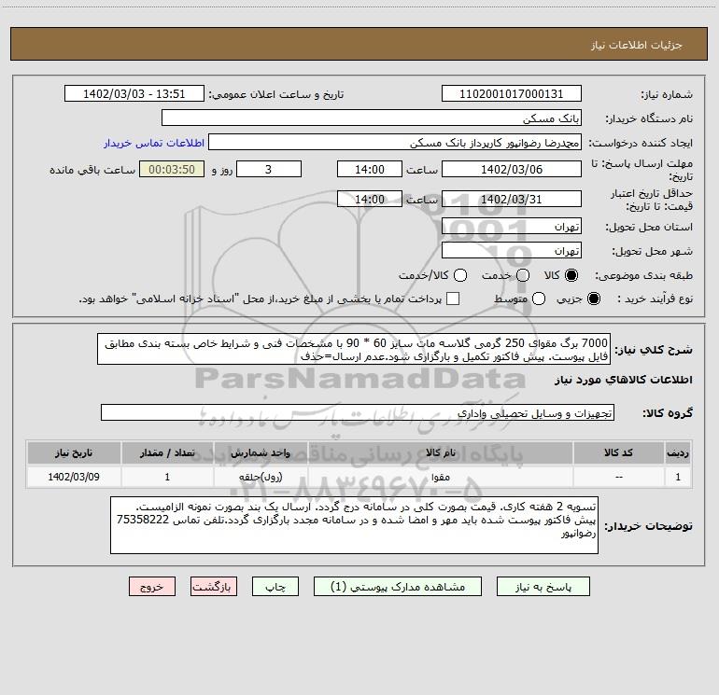Click the 'نام کالا' column header

coord(447,452)
